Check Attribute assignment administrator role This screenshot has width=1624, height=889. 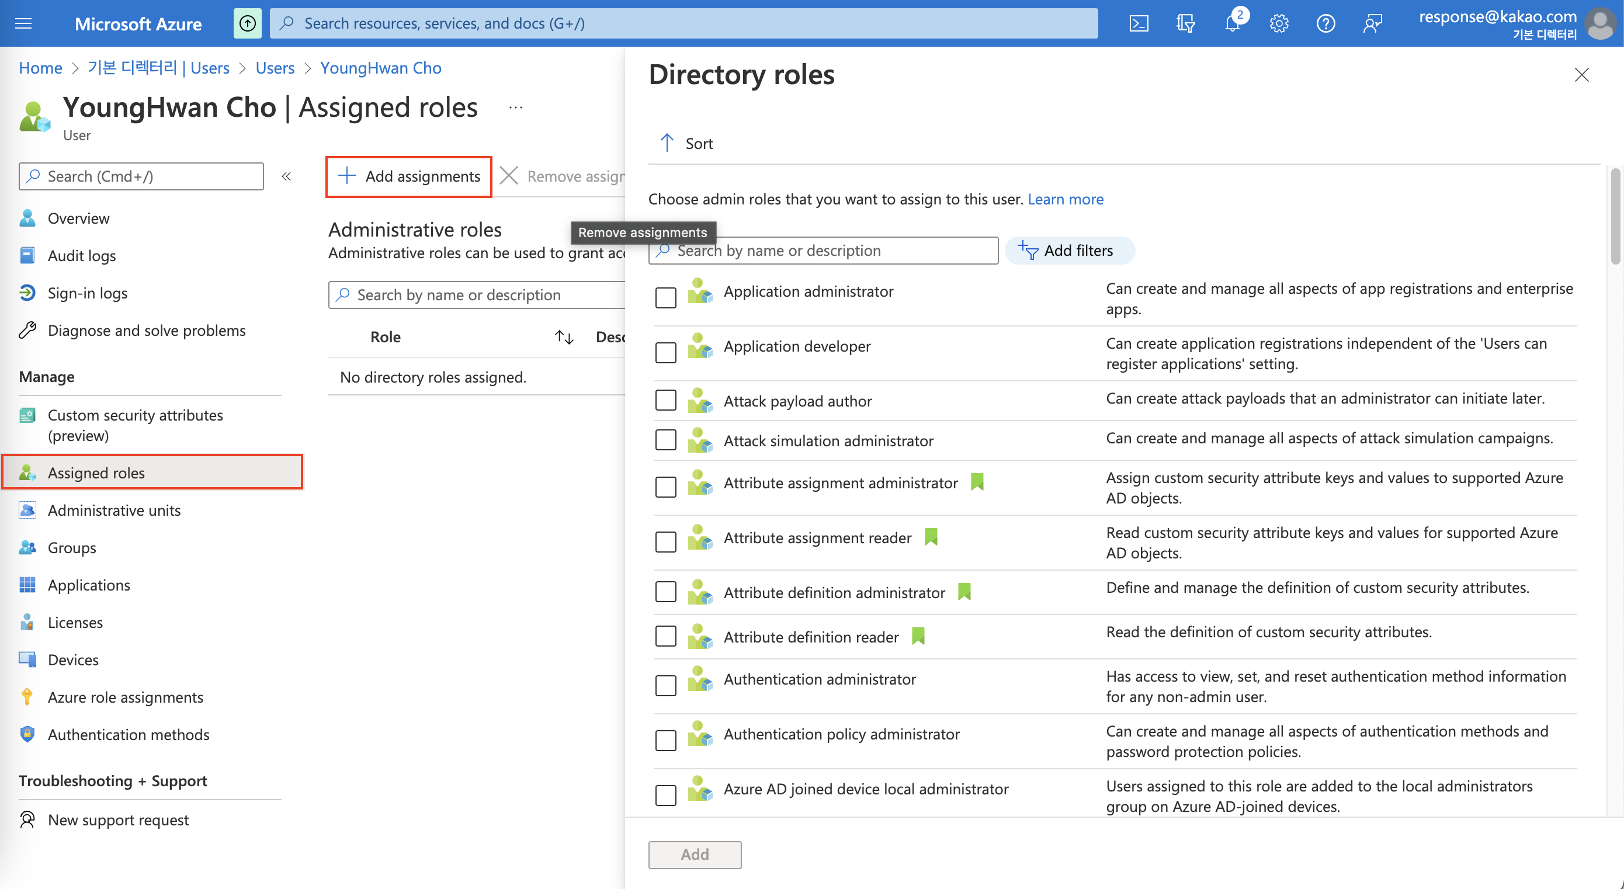pos(666,487)
